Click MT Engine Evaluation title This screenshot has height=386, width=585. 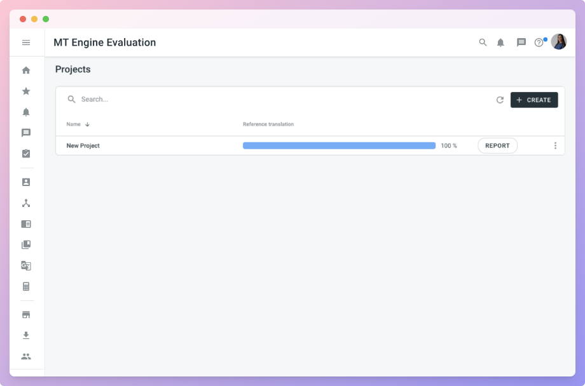(105, 43)
